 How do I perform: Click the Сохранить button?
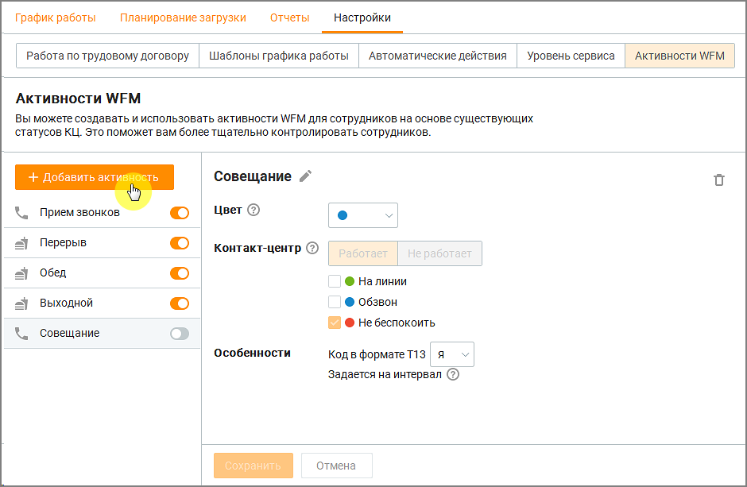[x=253, y=466]
